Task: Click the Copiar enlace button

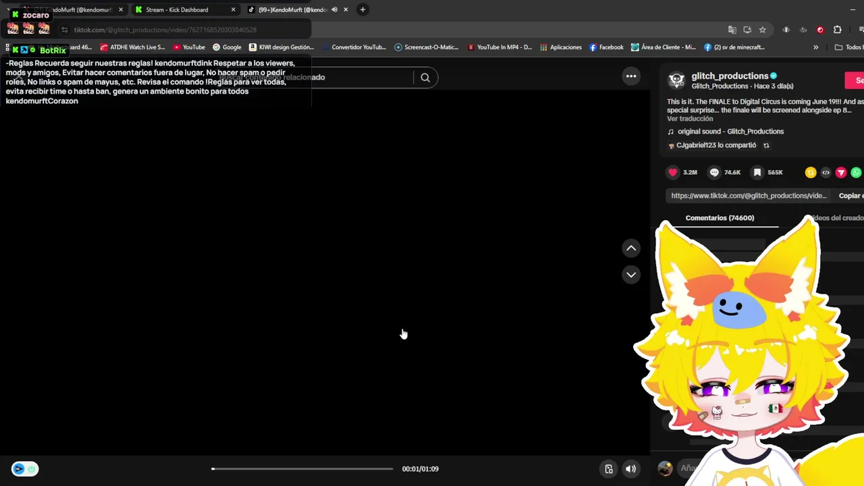Action: pos(851,196)
